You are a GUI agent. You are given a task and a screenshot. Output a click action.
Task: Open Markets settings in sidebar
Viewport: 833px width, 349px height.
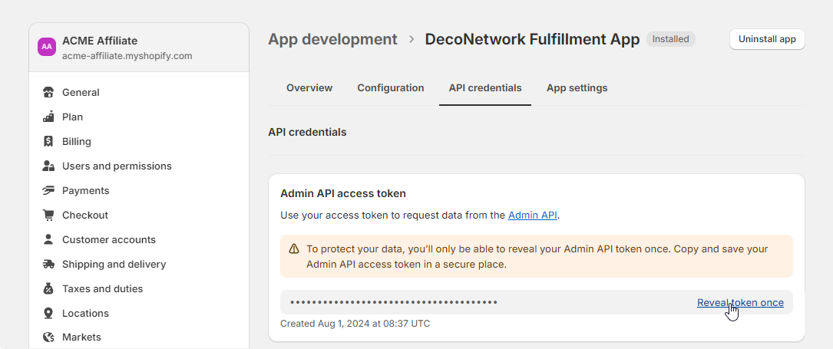[x=81, y=337]
